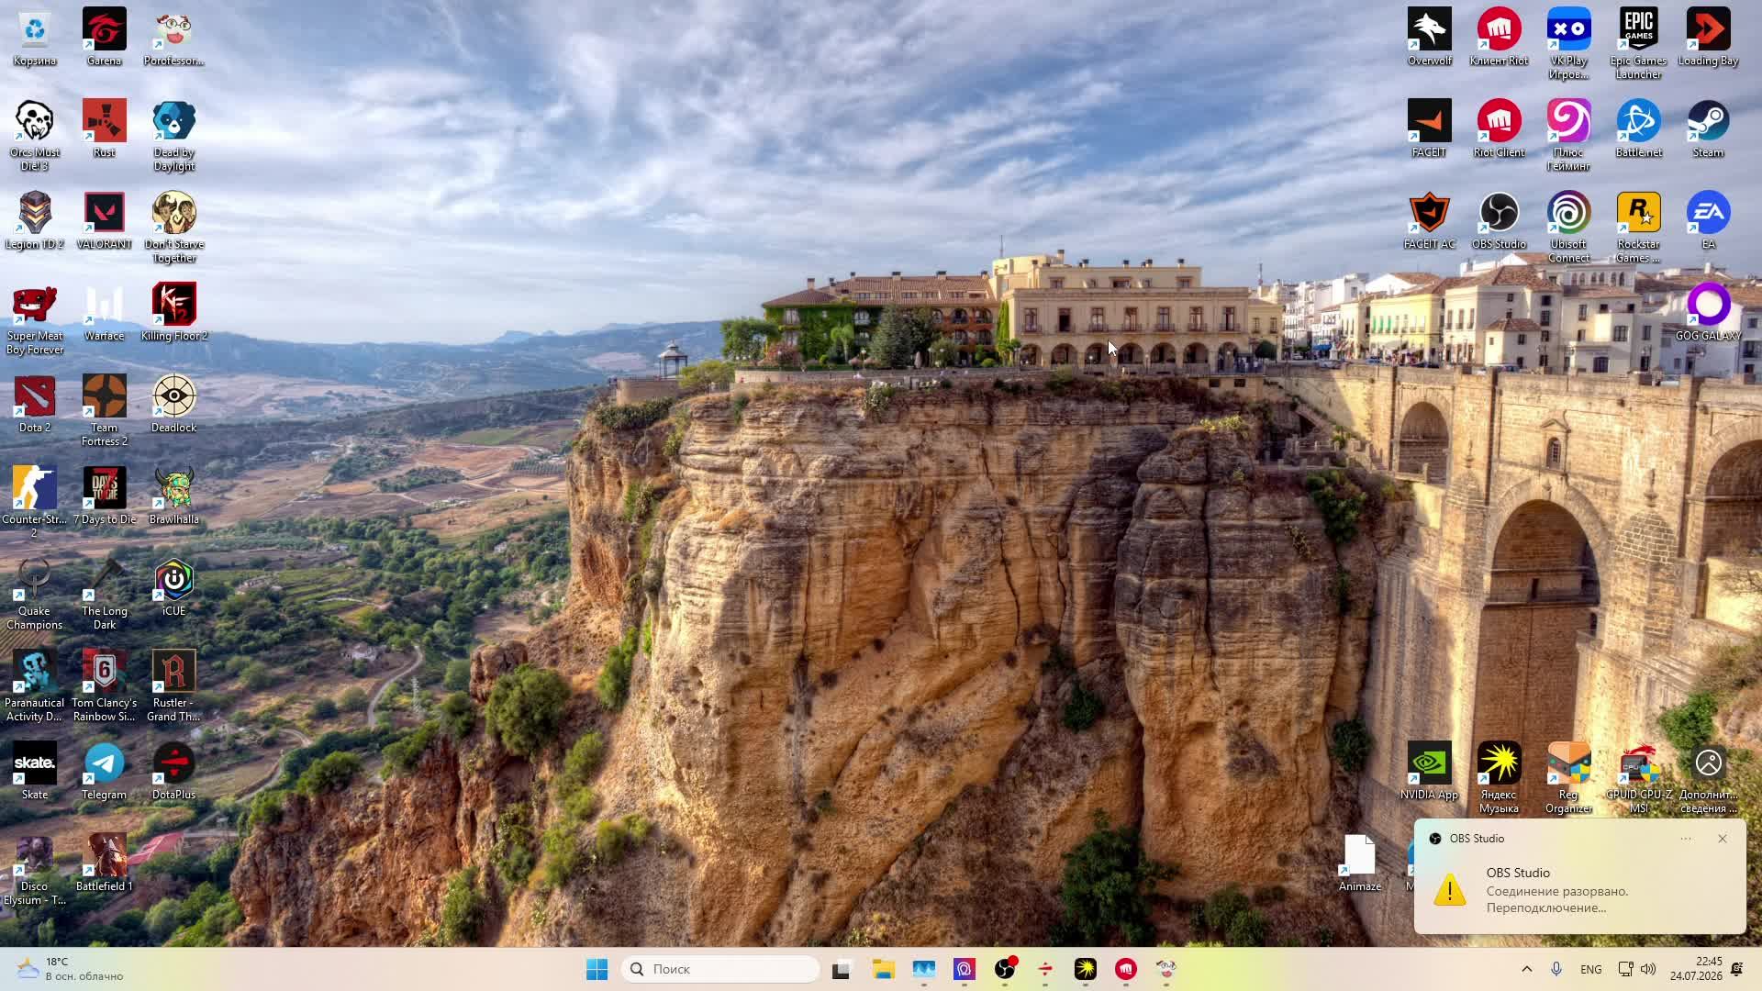
Task: Open the Porofessor desktop shortcut
Action: coord(173,38)
